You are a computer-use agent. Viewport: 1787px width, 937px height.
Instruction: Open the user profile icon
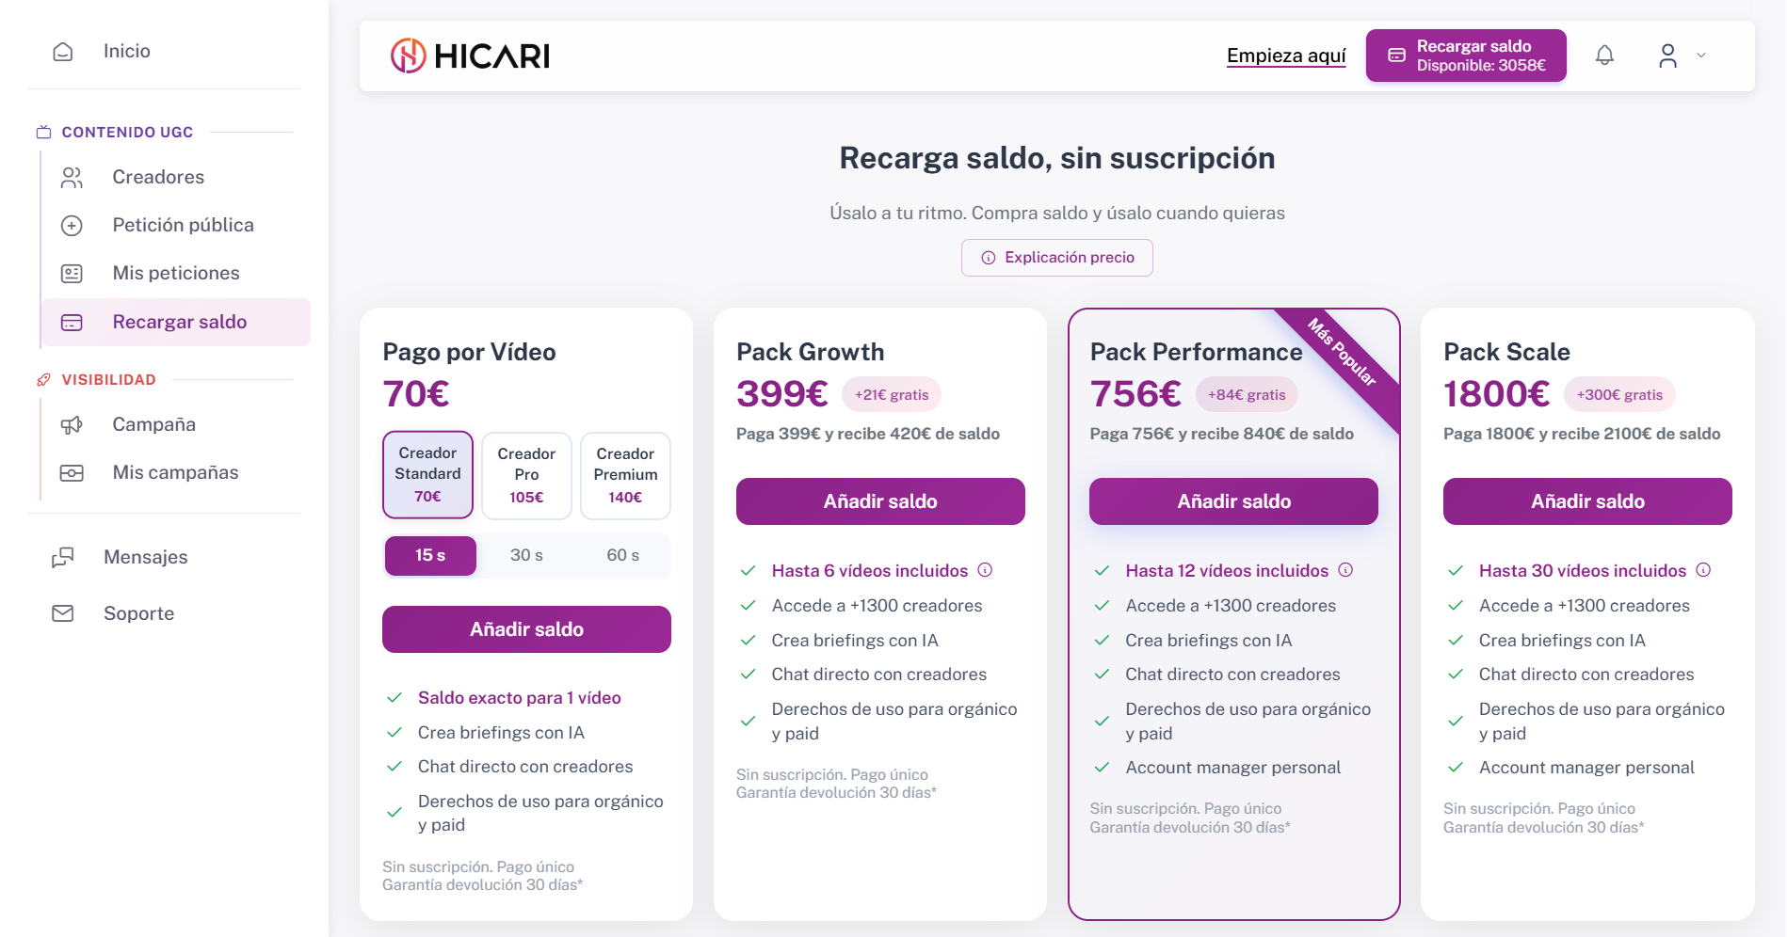[x=1667, y=56]
